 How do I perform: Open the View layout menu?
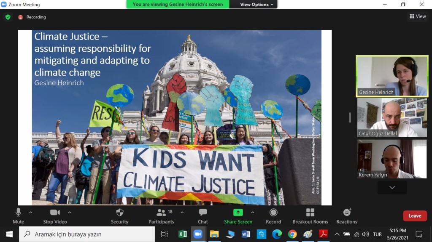click(417, 16)
